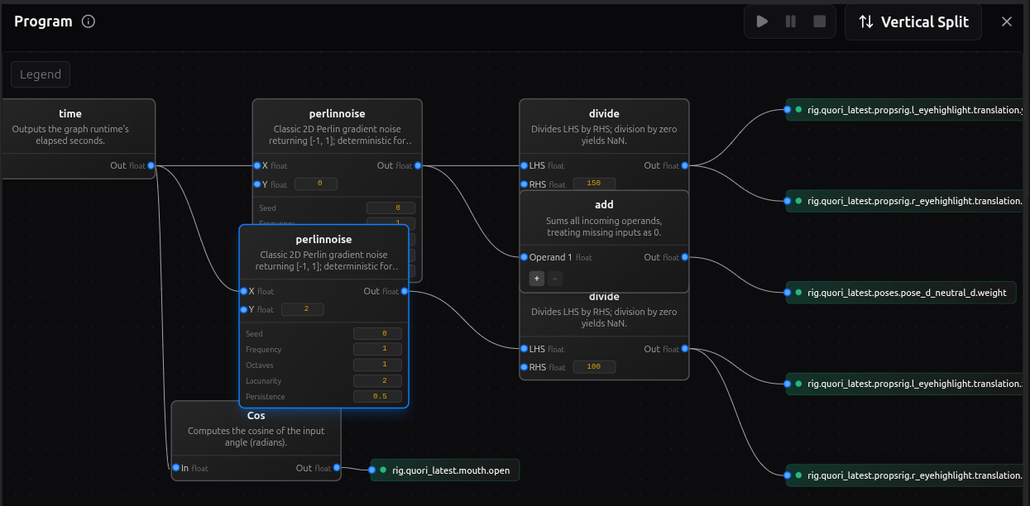Click the Y input value 2 on perlinnoise
The height and width of the screenshot is (506, 1030).
tap(302, 308)
